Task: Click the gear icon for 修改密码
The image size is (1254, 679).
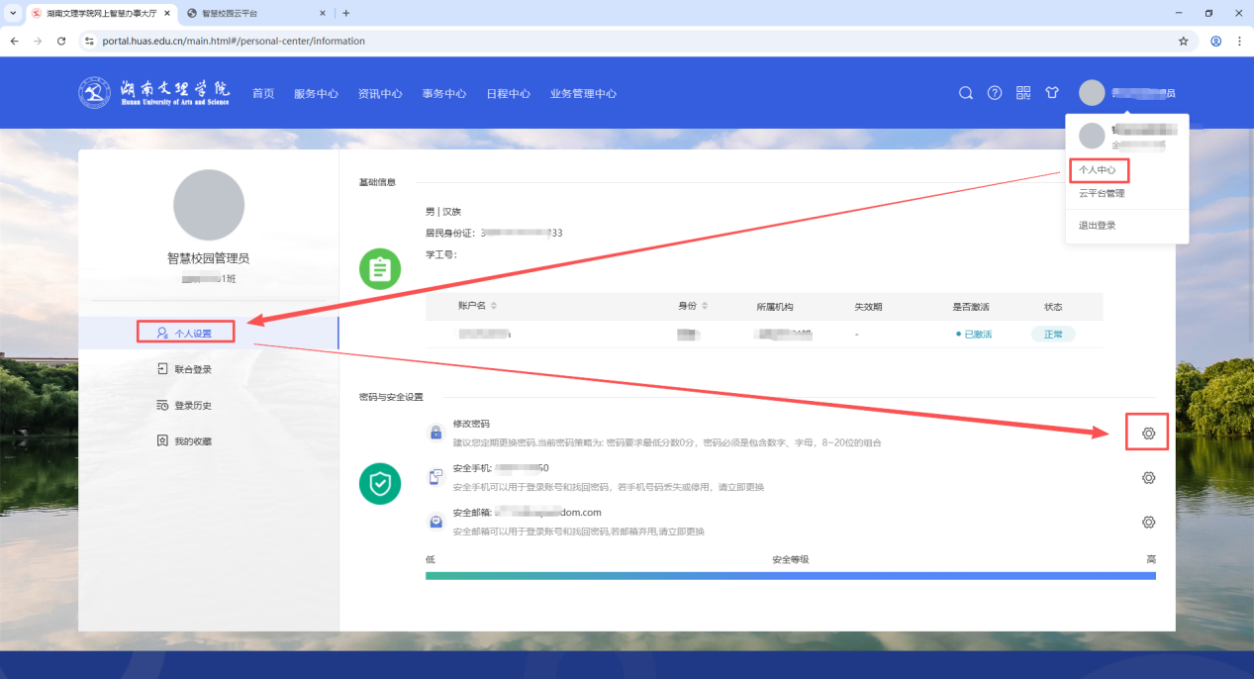Action: click(x=1148, y=434)
